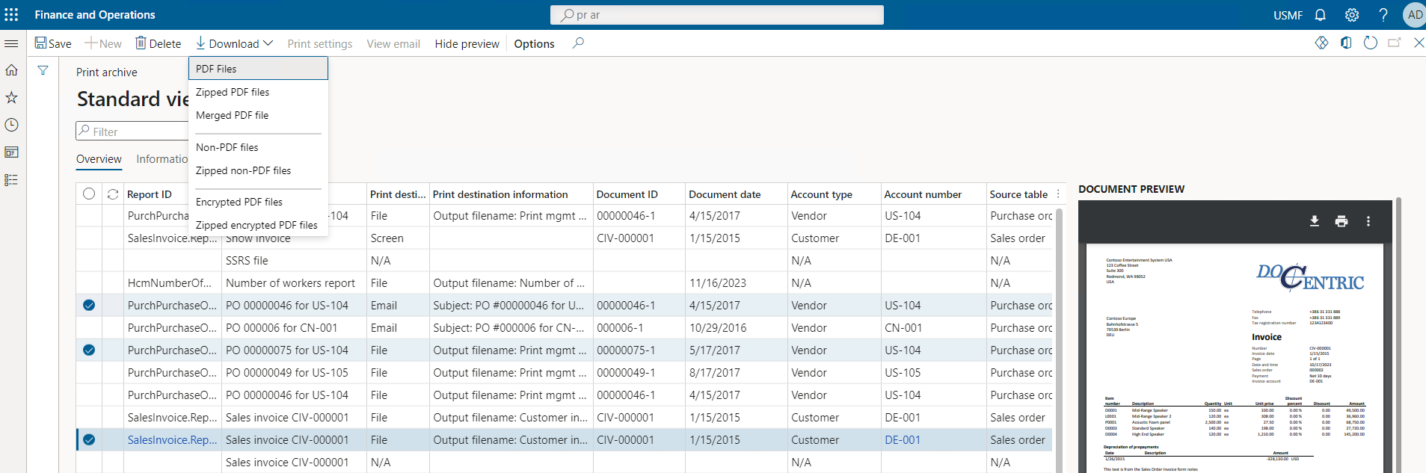1426x473 pixels.
Task: Open the preview more-actions menu
Action: [x=1368, y=221]
